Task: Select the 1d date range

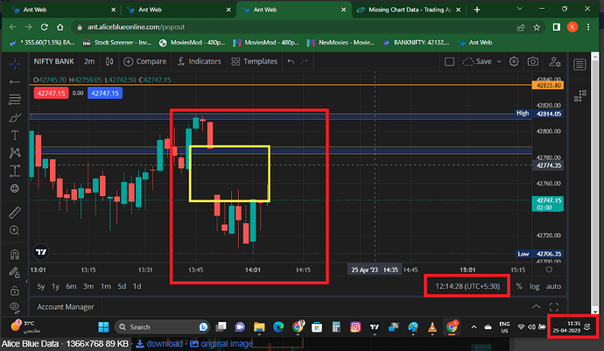Action: coord(137,286)
